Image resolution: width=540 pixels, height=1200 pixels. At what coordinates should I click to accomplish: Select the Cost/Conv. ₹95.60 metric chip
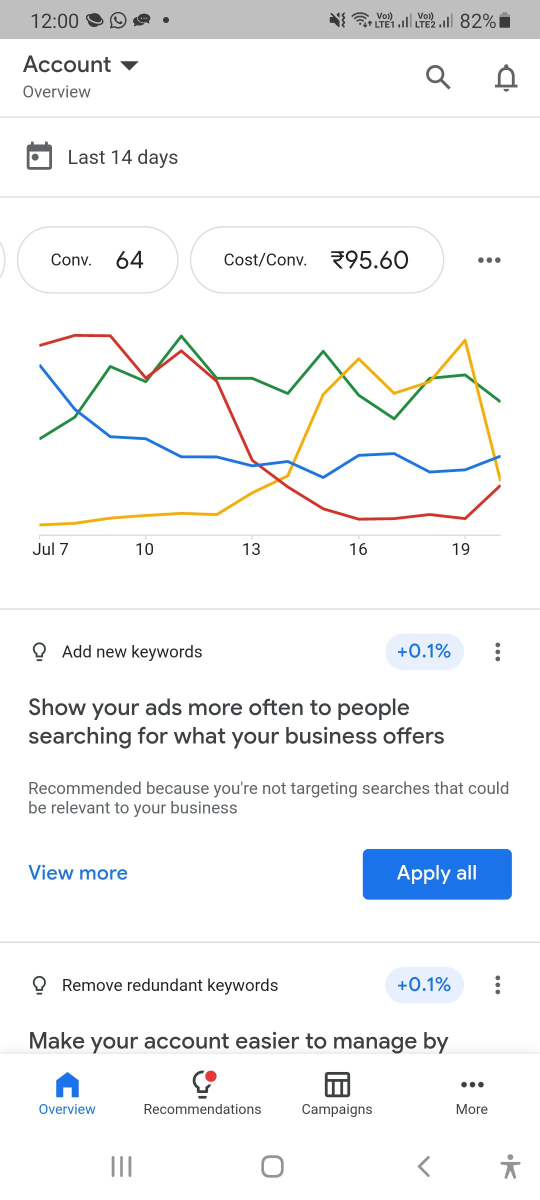coord(316,260)
